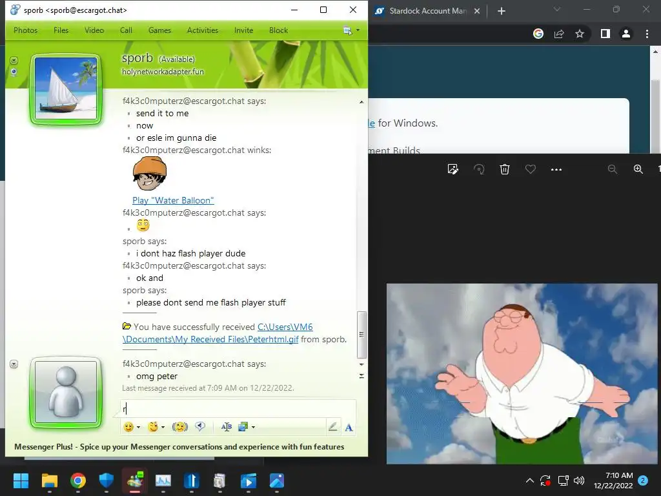Click the Messenger Plus! advertisement banner
Viewport: 661px width, 496px height.
pyautogui.click(x=179, y=447)
